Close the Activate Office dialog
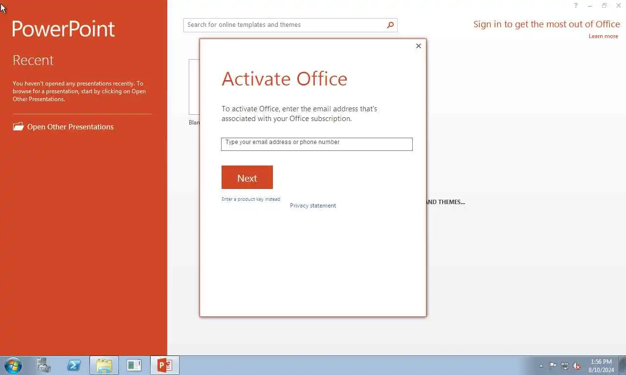The width and height of the screenshot is (626, 375). tap(418, 46)
